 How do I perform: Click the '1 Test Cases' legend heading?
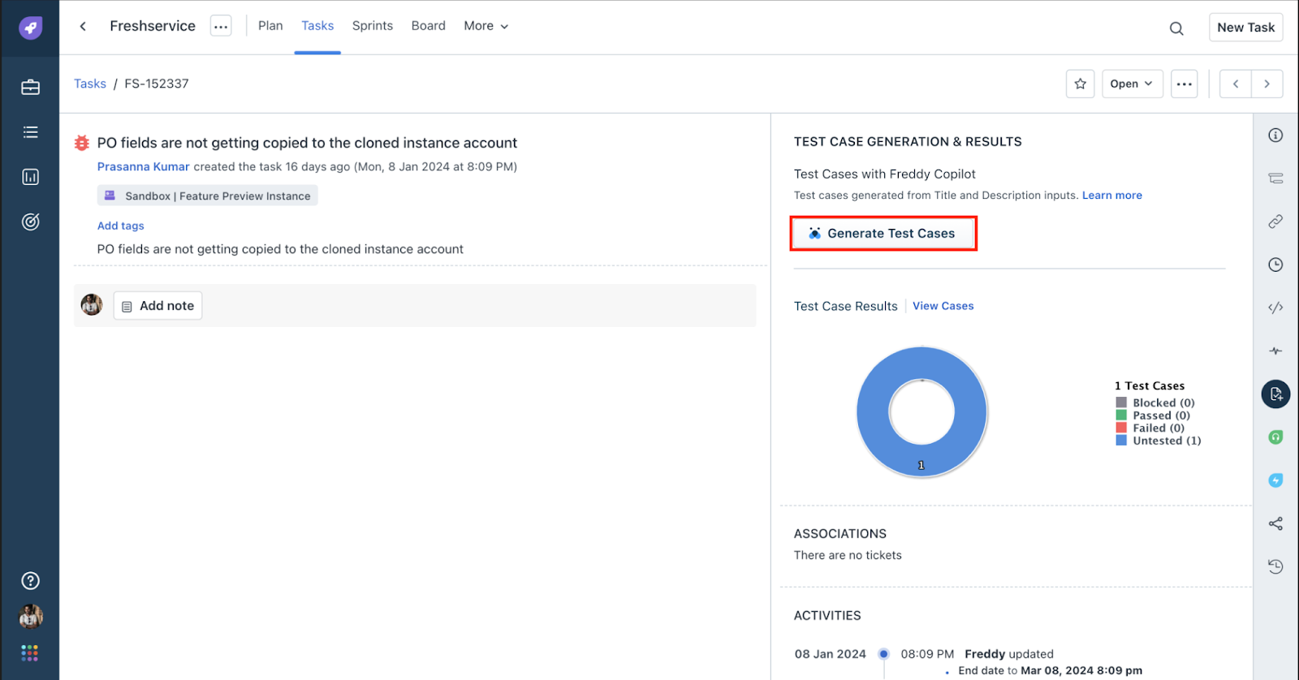1150,386
